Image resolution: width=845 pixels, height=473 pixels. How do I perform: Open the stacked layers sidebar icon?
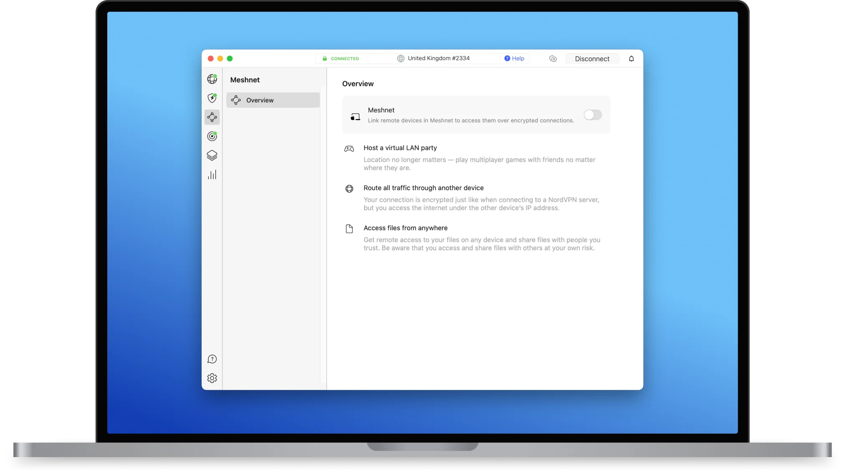(212, 155)
